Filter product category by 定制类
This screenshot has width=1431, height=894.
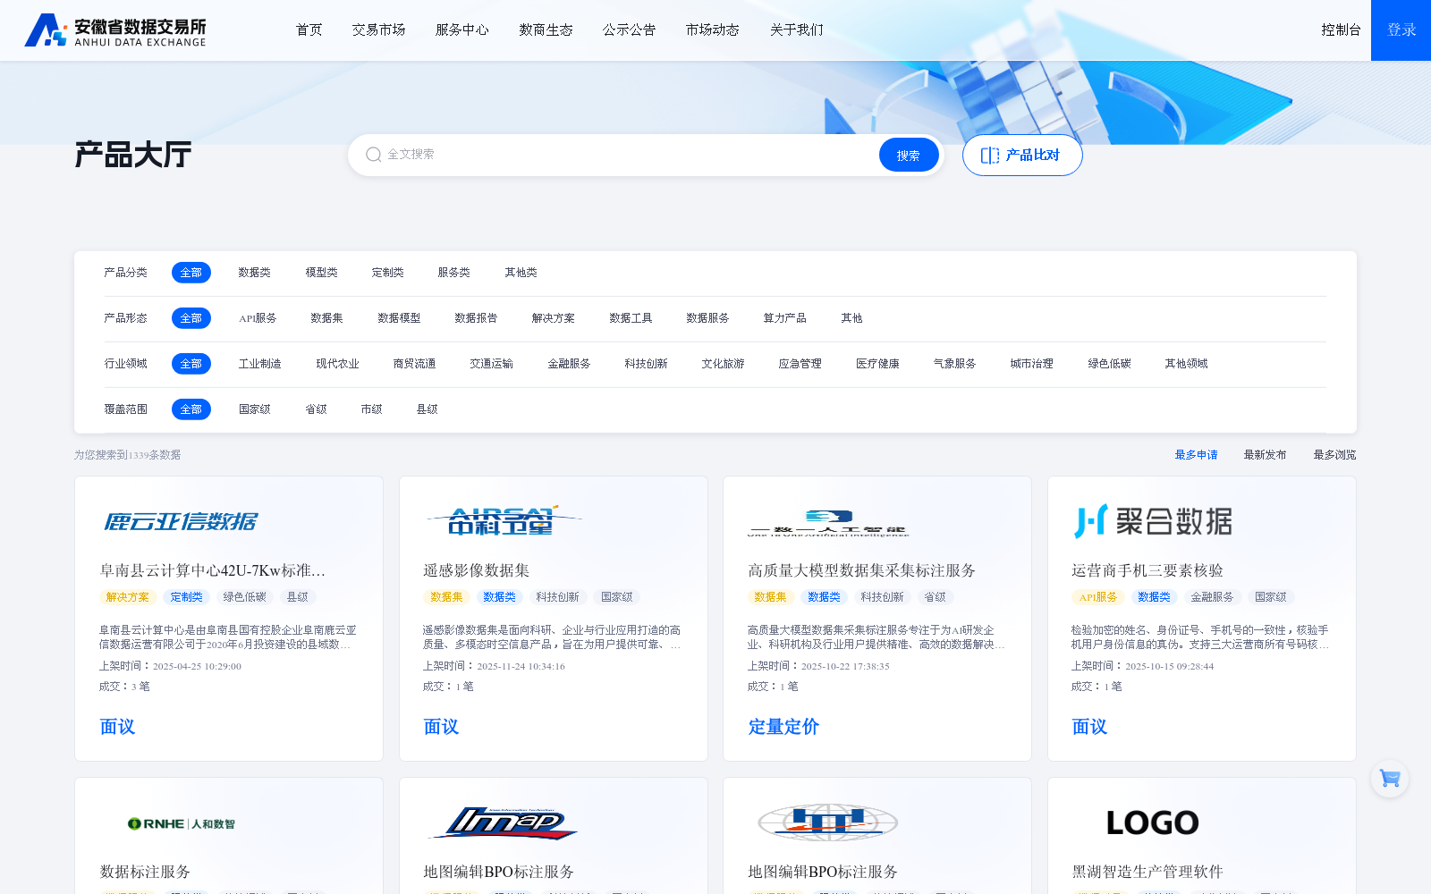click(387, 273)
